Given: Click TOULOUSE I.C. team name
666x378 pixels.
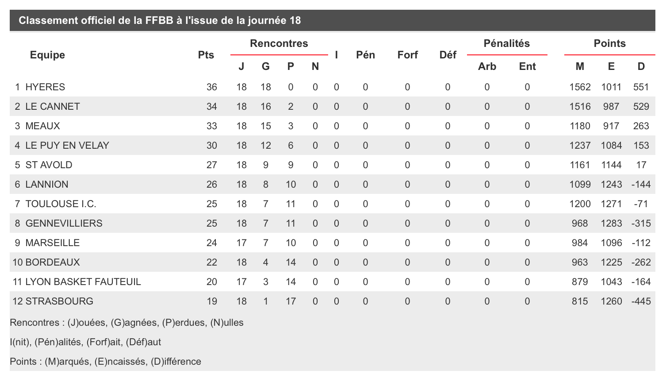Looking at the screenshot, I should coord(61,204).
